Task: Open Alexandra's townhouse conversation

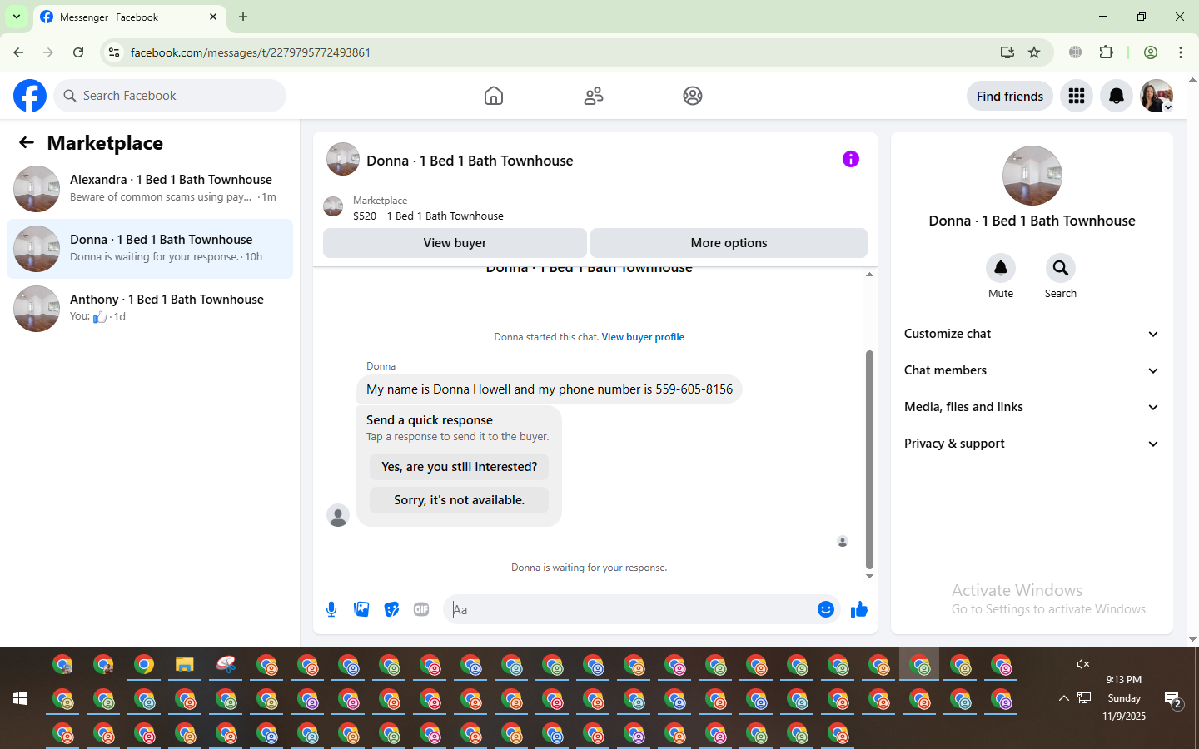Action: tap(150, 189)
